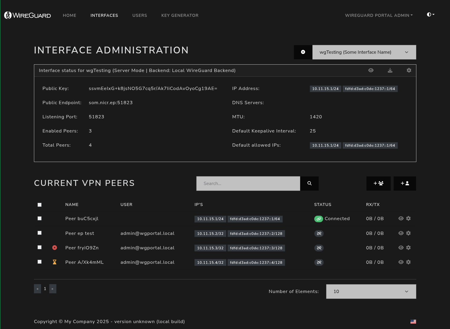
Task: Download the wgTesting interface configuration
Action: [x=390, y=71]
